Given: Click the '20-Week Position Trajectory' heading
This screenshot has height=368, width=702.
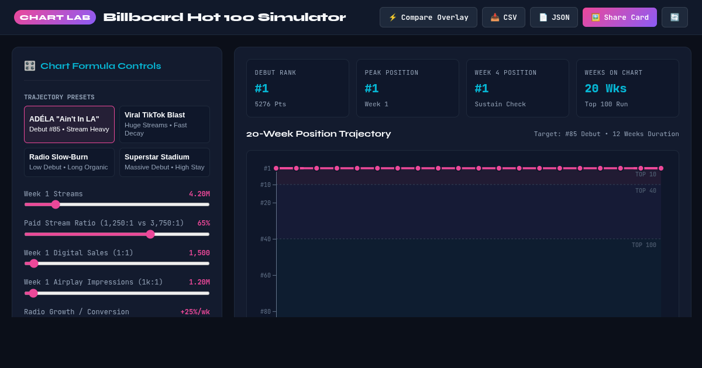Looking at the screenshot, I should click(x=319, y=134).
